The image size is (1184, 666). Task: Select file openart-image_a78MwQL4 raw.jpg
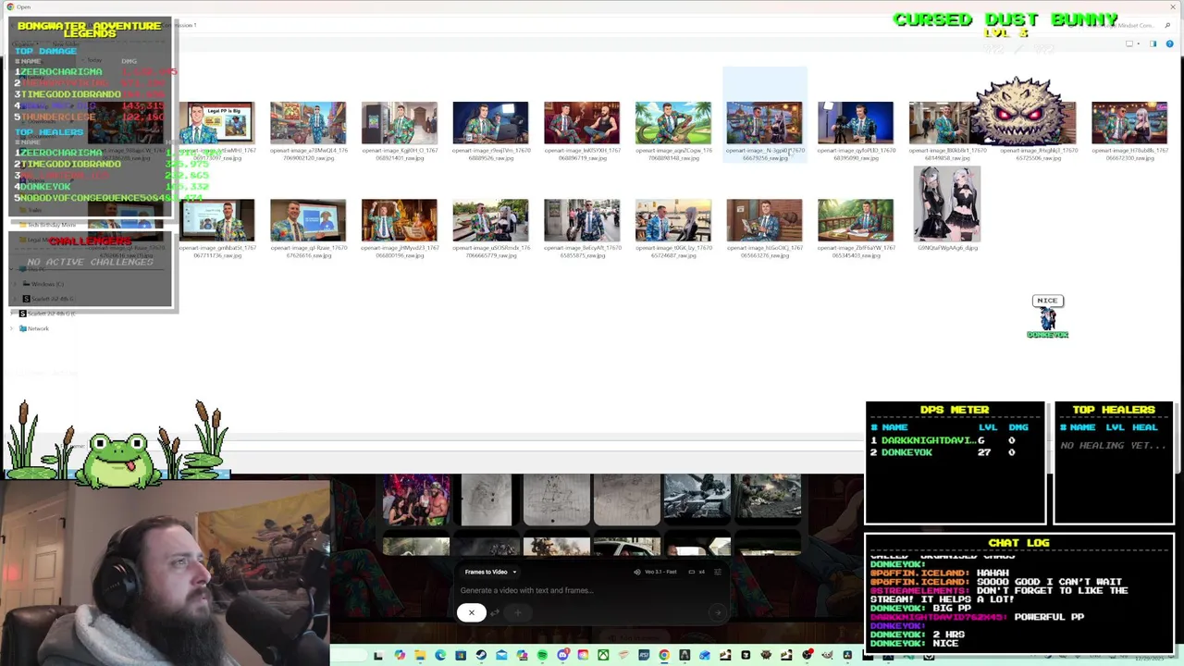[x=308, y=130]
